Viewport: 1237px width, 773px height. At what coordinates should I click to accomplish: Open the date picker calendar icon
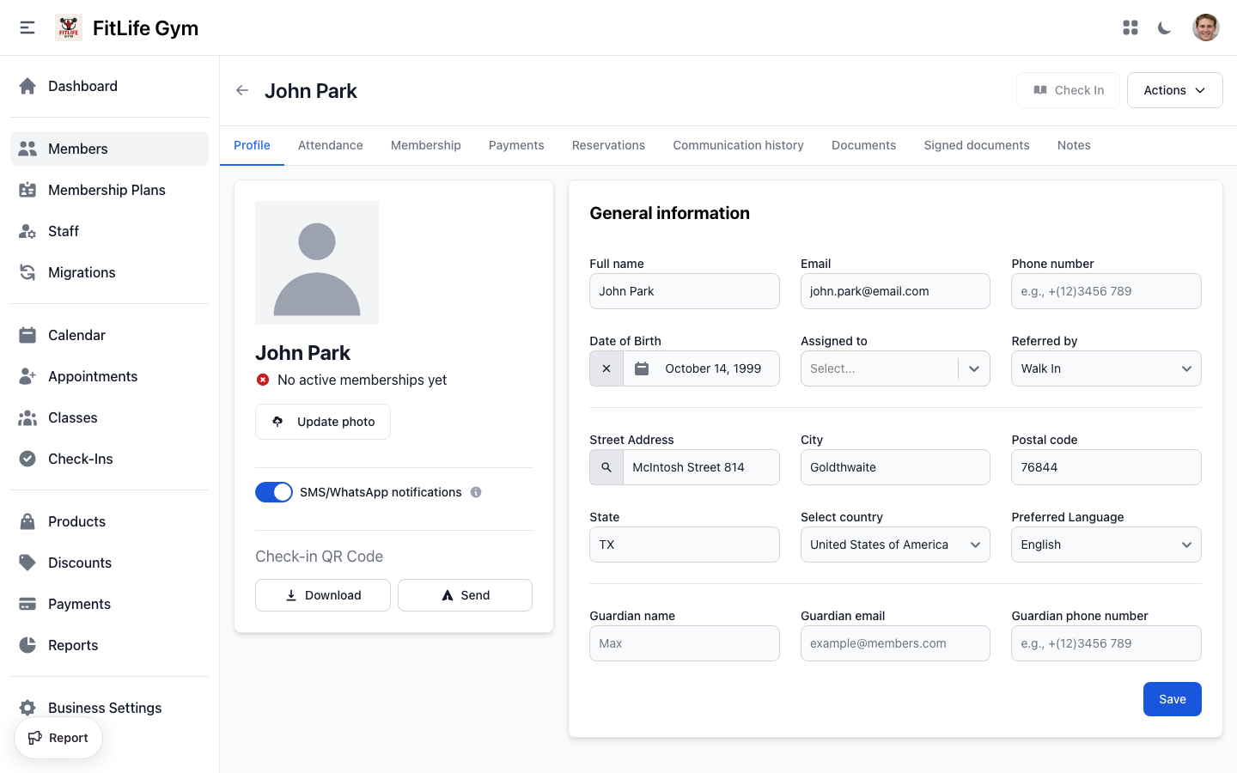641,368
